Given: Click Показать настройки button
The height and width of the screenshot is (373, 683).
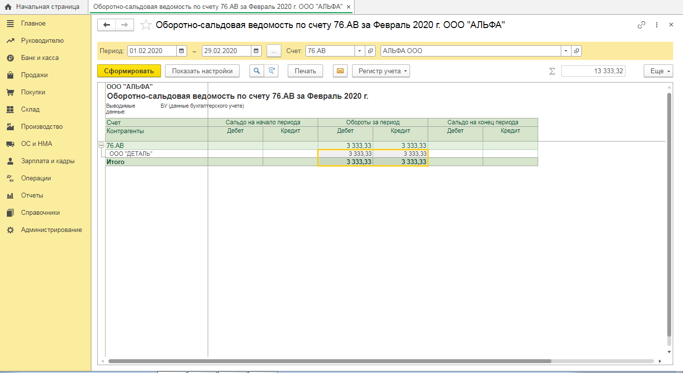Looking at the screenshot, I should click(x=202, y=71).
